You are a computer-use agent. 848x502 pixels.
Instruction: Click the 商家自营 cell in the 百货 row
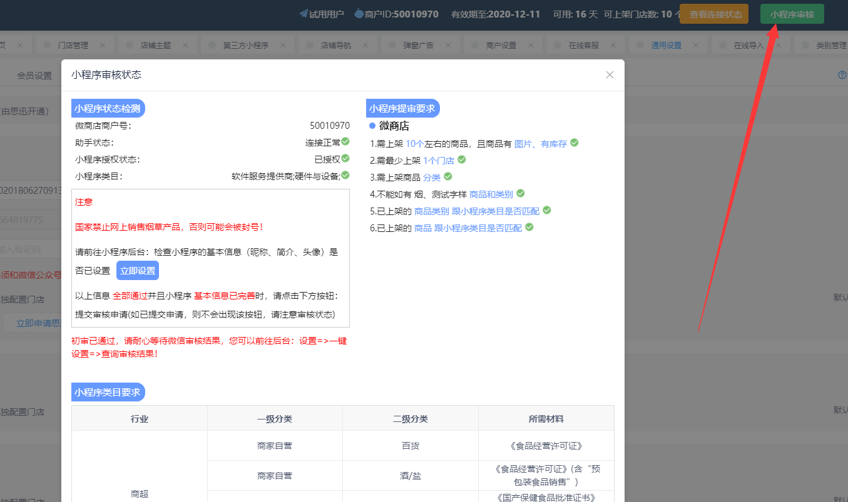pos(275,446)
